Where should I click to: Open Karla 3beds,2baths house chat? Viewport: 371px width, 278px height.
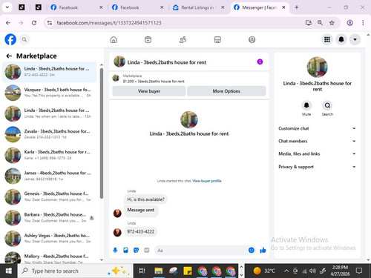(x=49, y=155)
